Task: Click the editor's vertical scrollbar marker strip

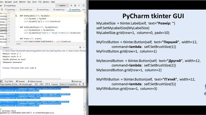Action: tap(85, 27)
